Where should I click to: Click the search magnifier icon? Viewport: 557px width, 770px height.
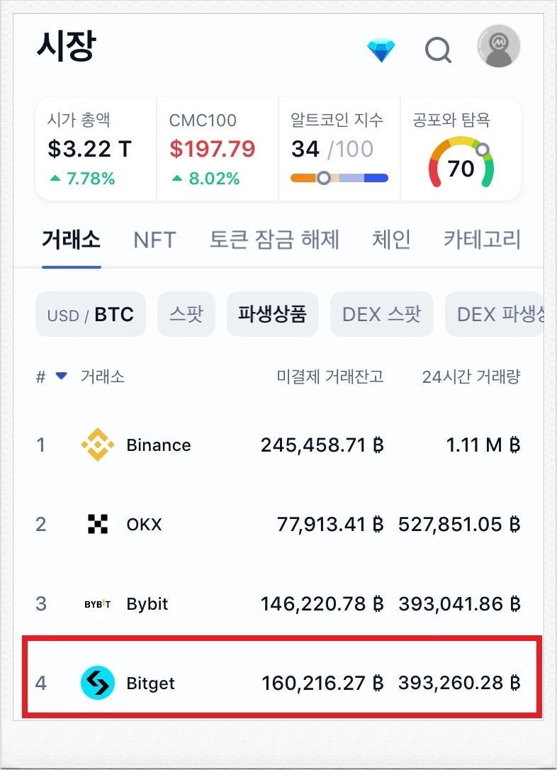[439, 50]
